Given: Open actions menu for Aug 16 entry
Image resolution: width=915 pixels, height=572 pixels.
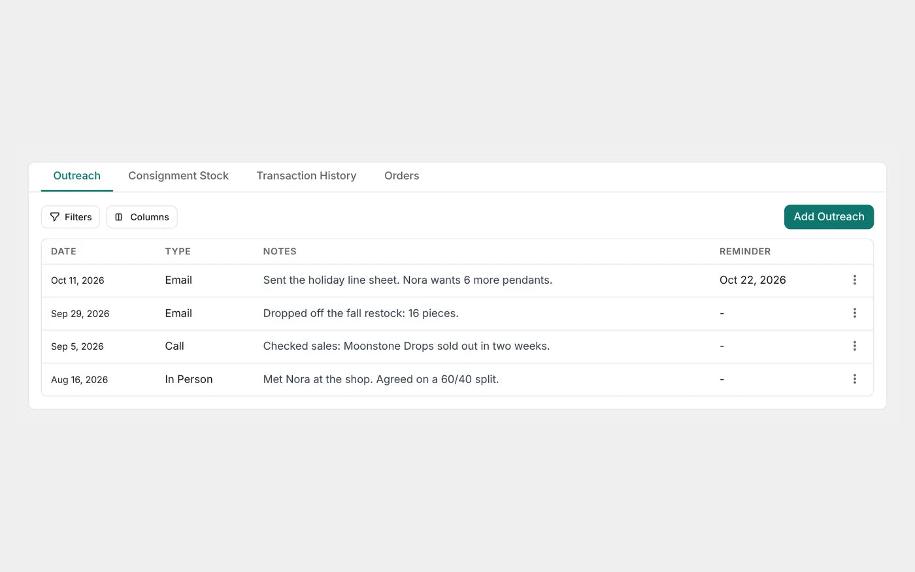Looking at the screenshot, I should pos(854,379).
